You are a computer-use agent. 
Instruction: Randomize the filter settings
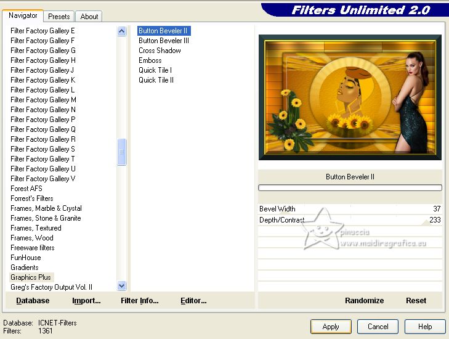point(364,301)
